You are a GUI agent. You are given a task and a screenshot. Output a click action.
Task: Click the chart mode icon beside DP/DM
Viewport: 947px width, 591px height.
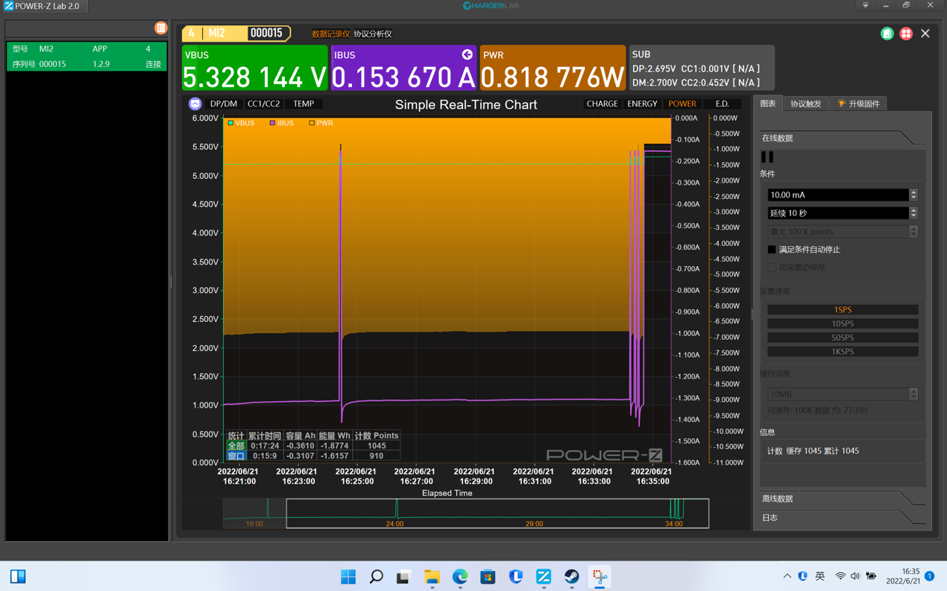tap(195, 104)
